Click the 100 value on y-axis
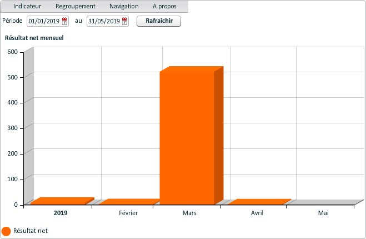This screenshot has height=239, width=366. click(12, 179)
